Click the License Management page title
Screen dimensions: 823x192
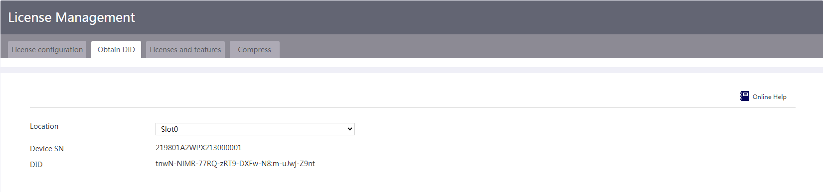click(x=72, y=17)
